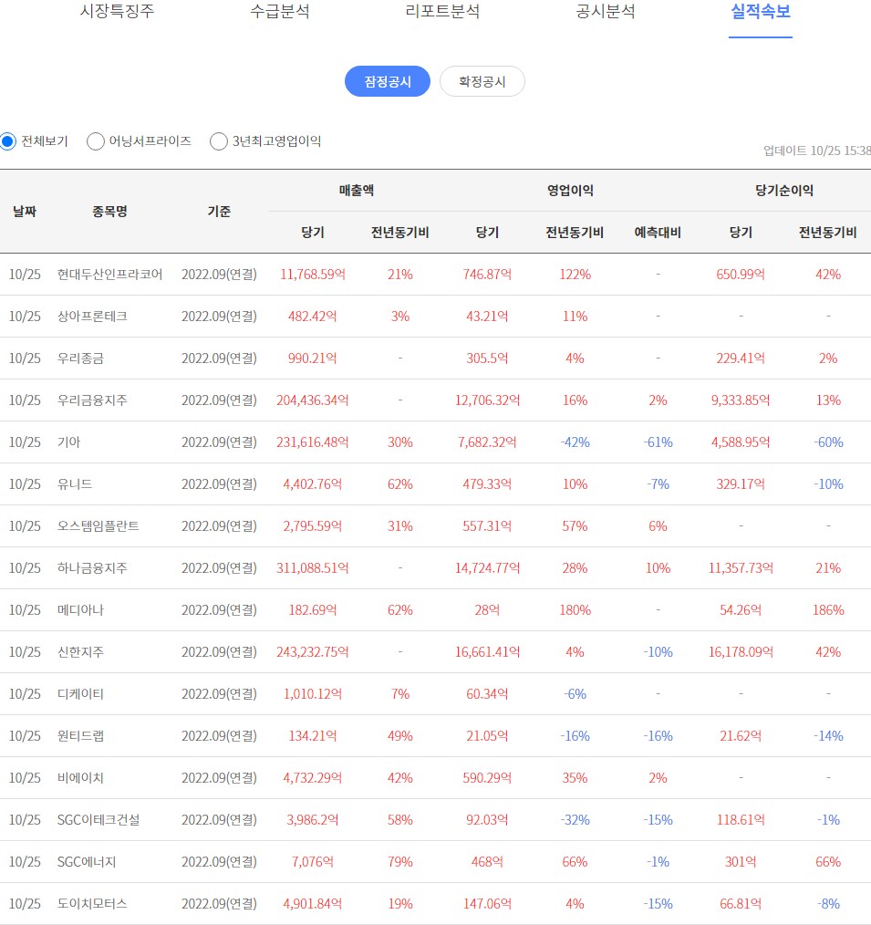Open 우리금융지주 stock entry
The width and height of the screenshot is (871, 925).
[x=92, y=400]
